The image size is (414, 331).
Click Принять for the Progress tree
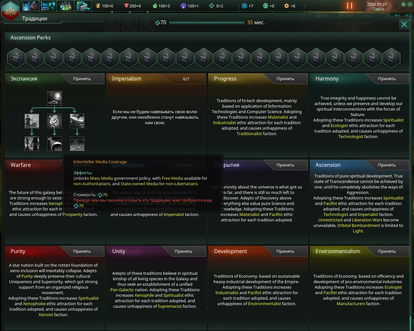285,79
